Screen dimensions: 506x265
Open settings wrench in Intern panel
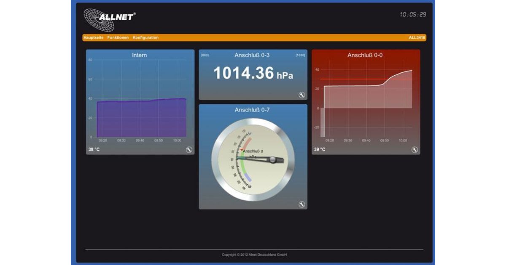[x=189, y=149]
